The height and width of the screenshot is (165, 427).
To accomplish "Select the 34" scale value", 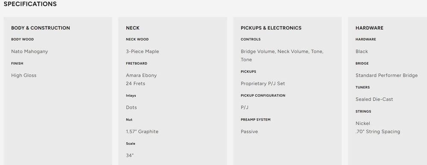I will [x=130, y=156].
